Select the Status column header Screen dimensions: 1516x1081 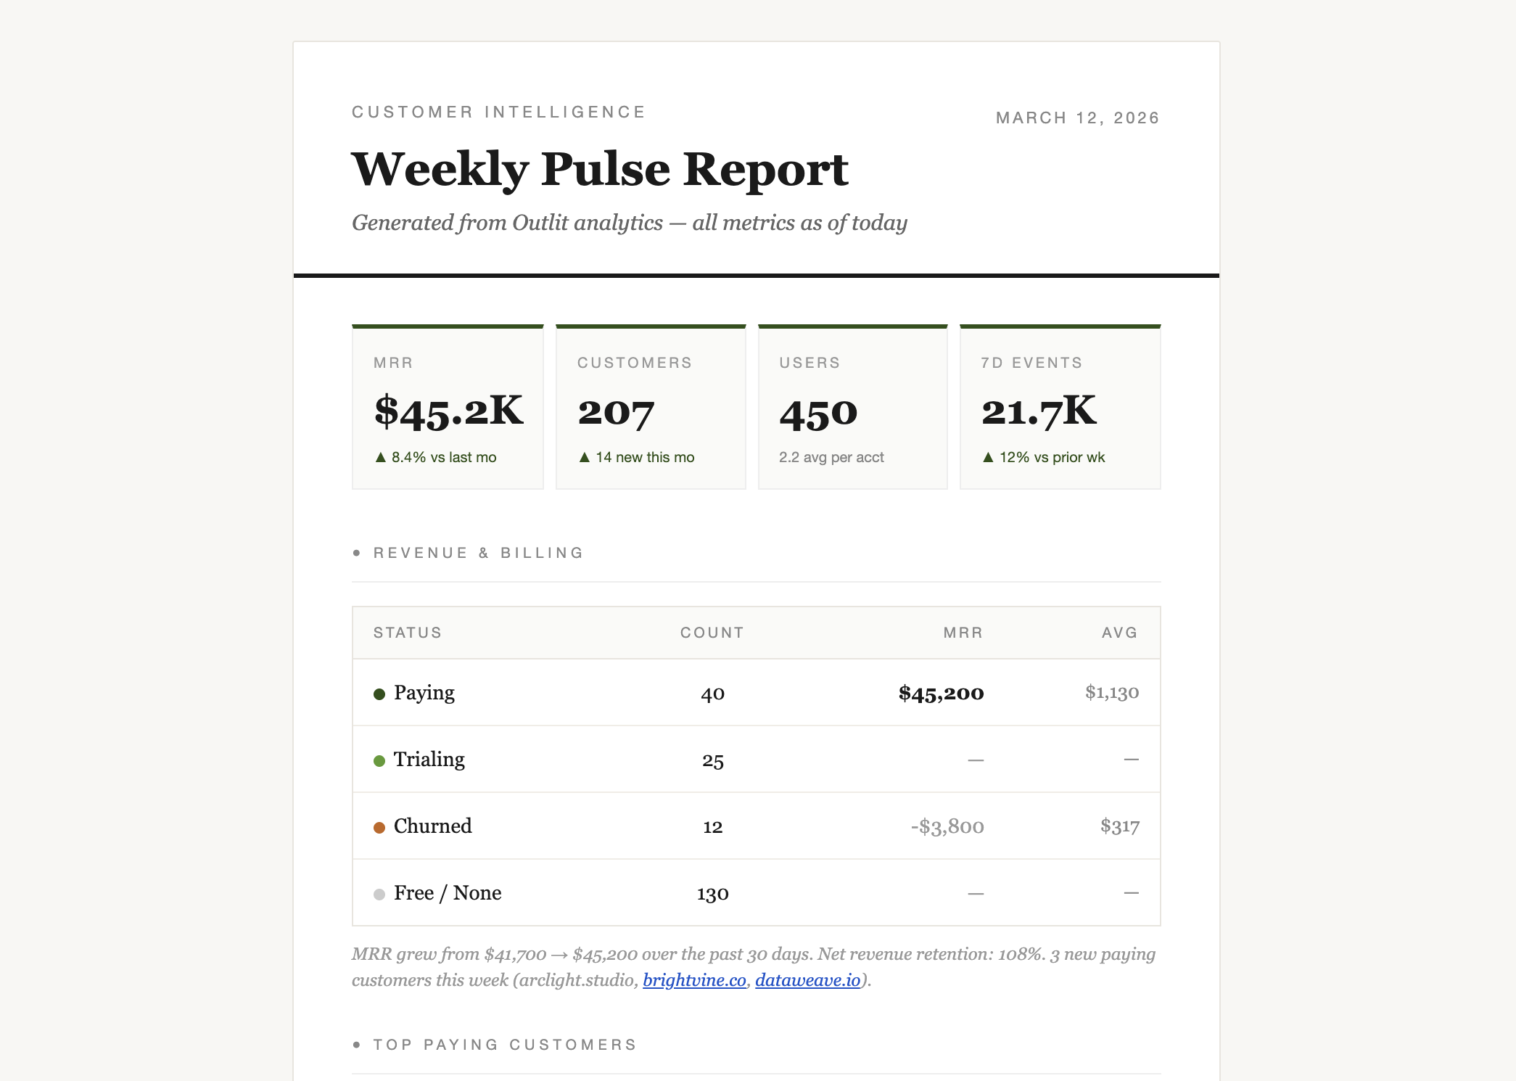[x=407, y=633]
